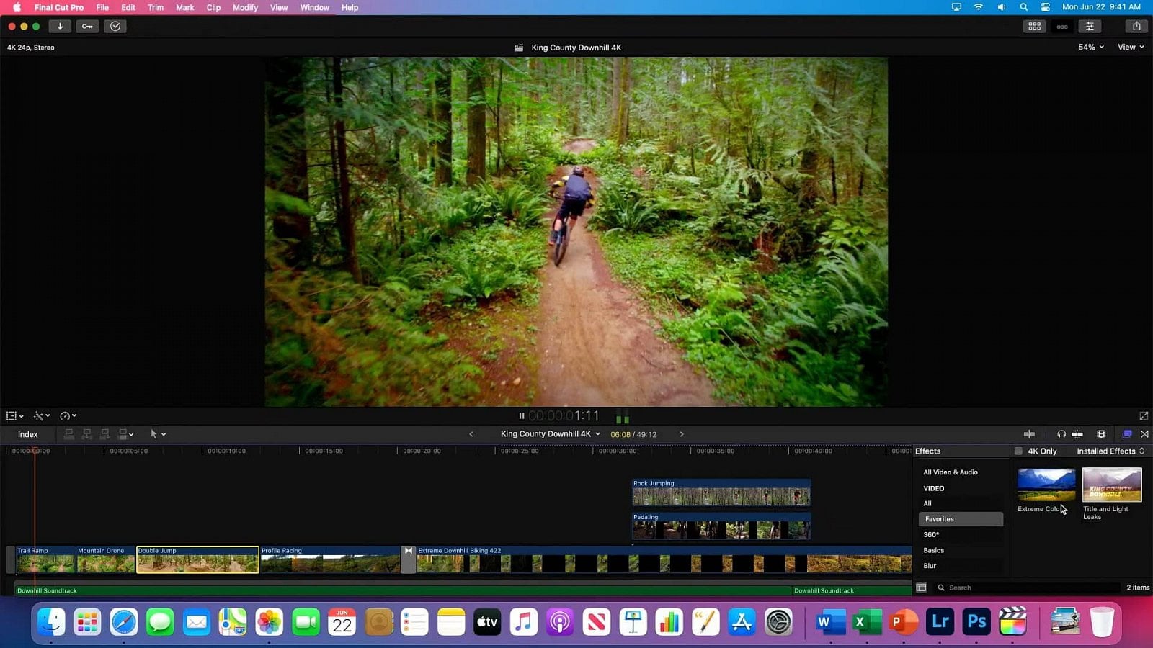The height and width of the screenshot is (648, 1153).
Task: Show the browser using the grid icon
Action: 1035,26
